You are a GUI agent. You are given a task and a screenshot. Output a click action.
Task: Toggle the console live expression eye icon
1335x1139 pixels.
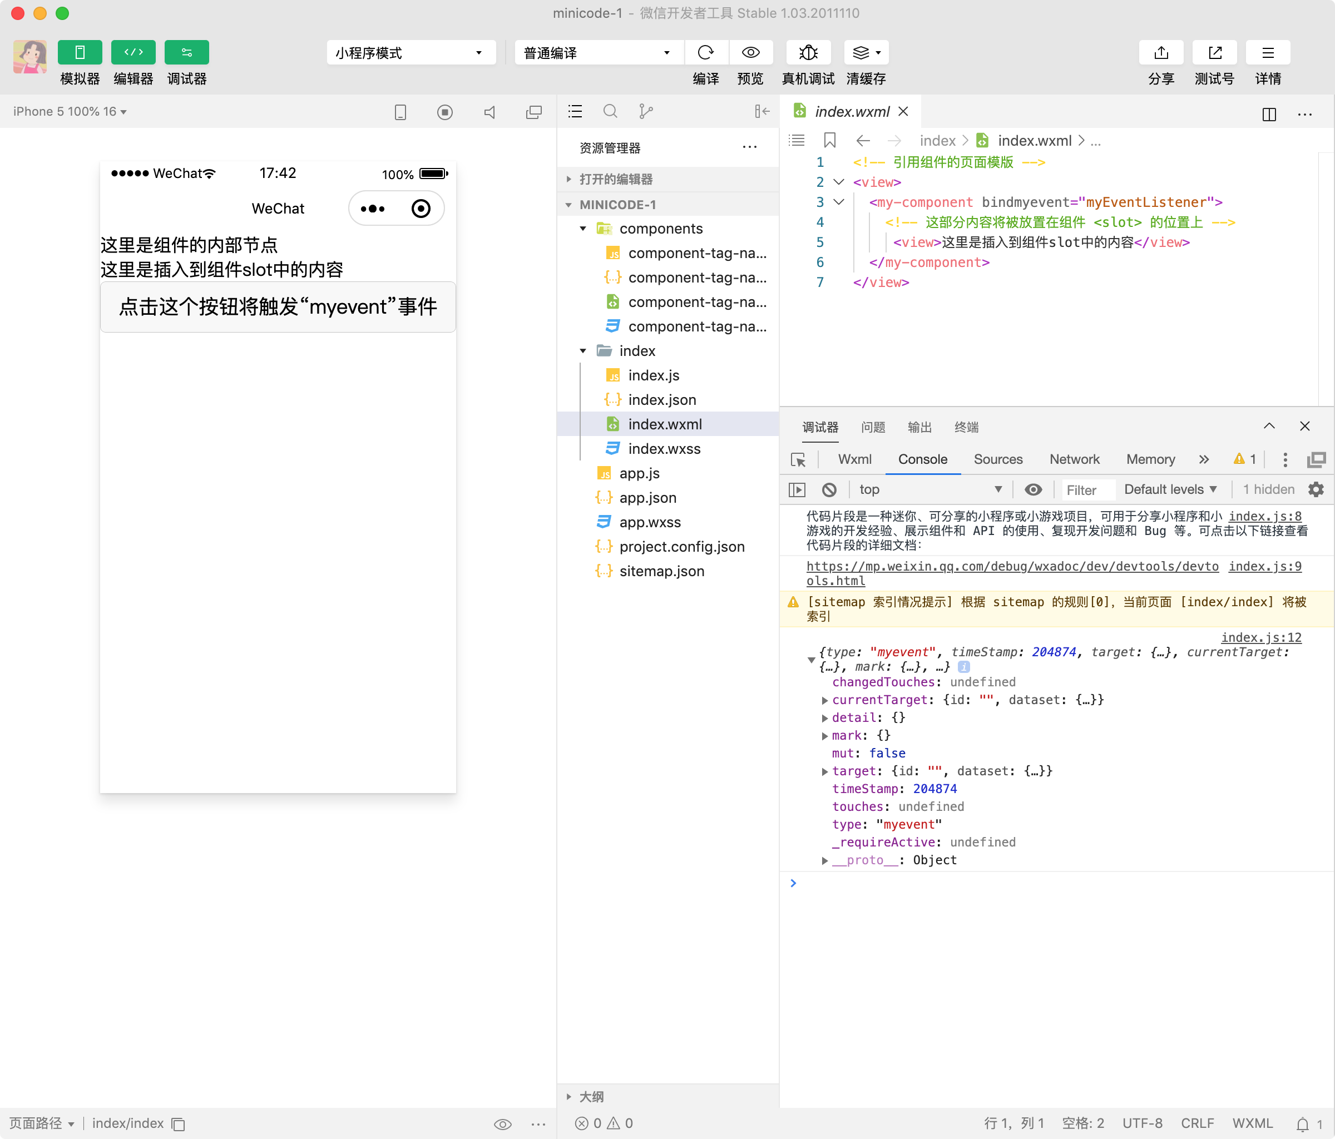point(1033,489)
